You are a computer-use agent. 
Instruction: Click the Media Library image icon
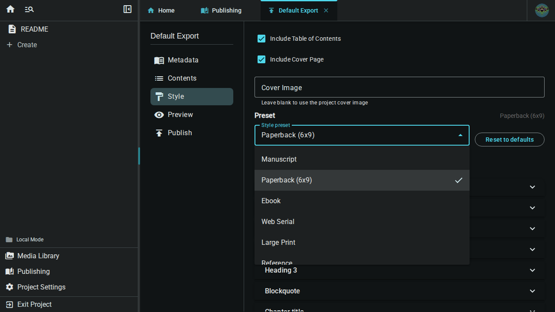click(x=10, y=256)
